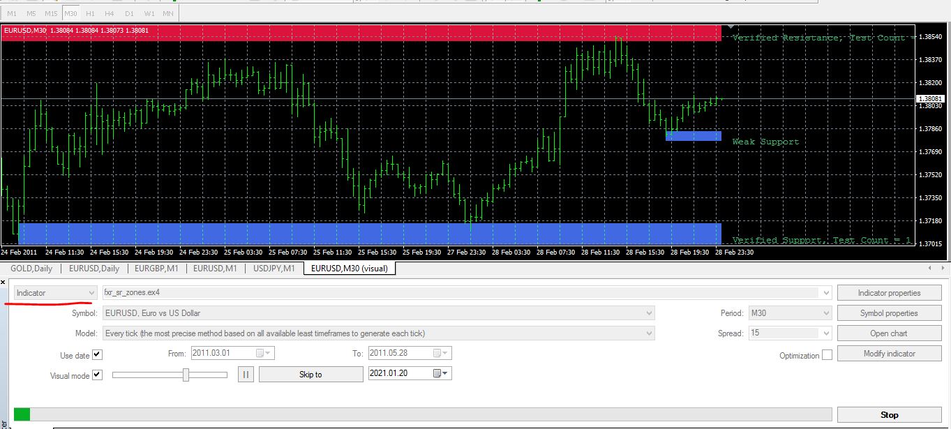Switch chart to H4 timeframe
The image size is (951, 429).
[x=110, y=13]
